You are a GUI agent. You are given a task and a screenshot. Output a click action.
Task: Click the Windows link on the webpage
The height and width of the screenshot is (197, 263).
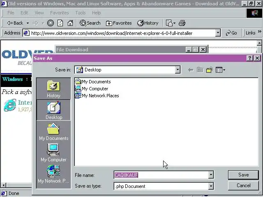[13, 79]
